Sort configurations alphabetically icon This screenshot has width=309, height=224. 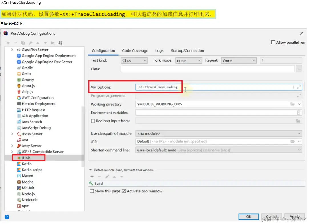point(60,43)
